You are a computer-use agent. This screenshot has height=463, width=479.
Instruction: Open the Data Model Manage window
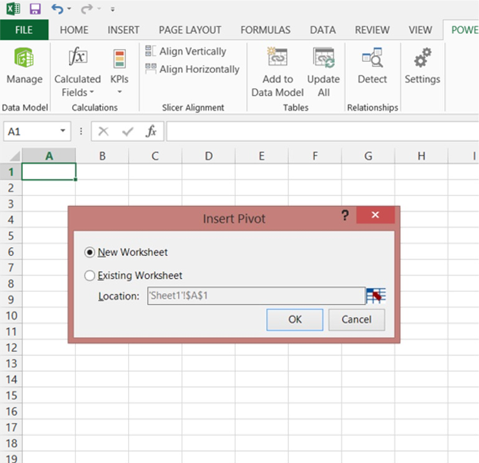tap(24, 66)
